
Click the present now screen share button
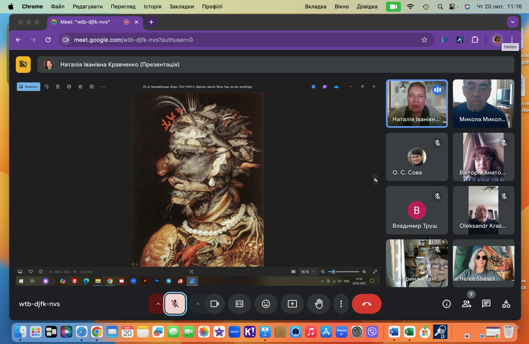coord(292,304)
